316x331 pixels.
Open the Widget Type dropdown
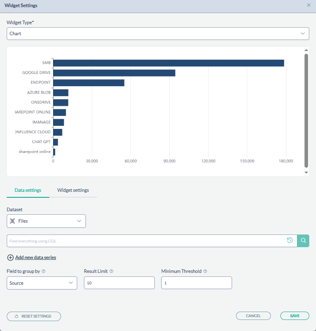click(158, 34)
